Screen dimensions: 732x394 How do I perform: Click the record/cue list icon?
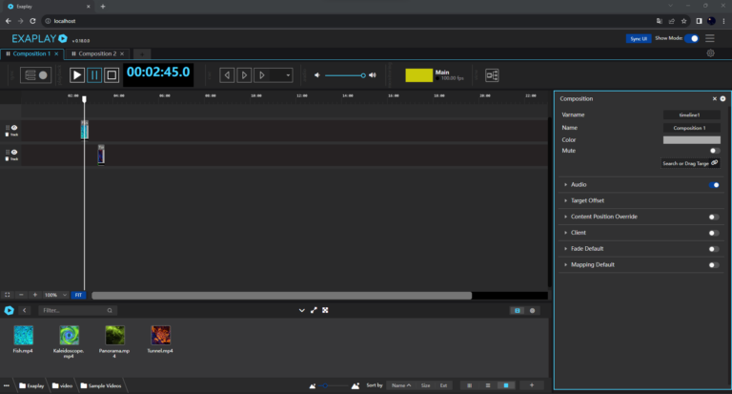coord(36,74)
